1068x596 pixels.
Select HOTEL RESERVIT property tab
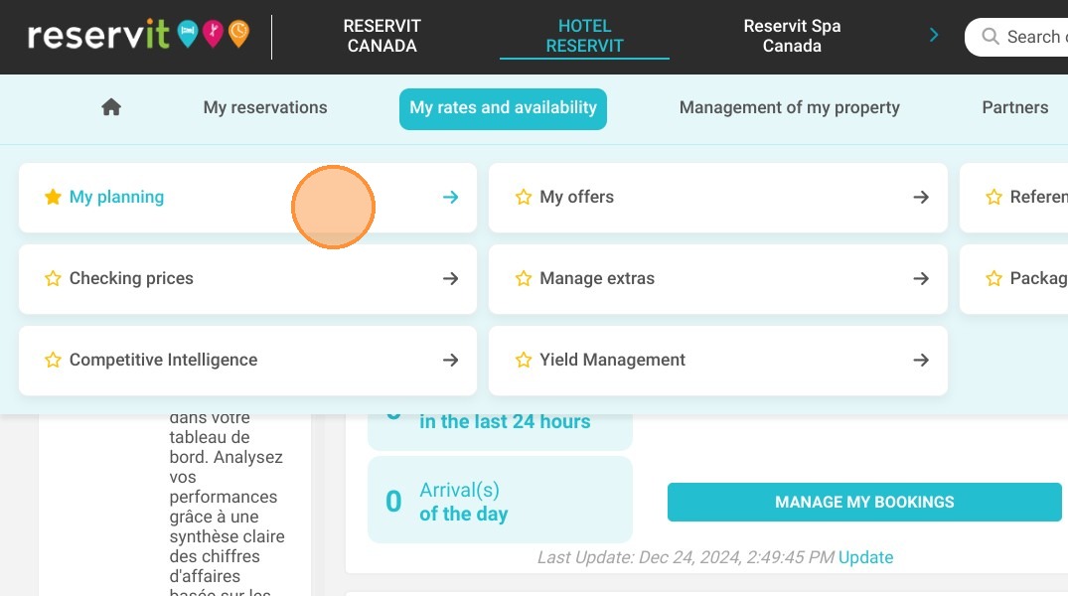[x=584, y=36]
